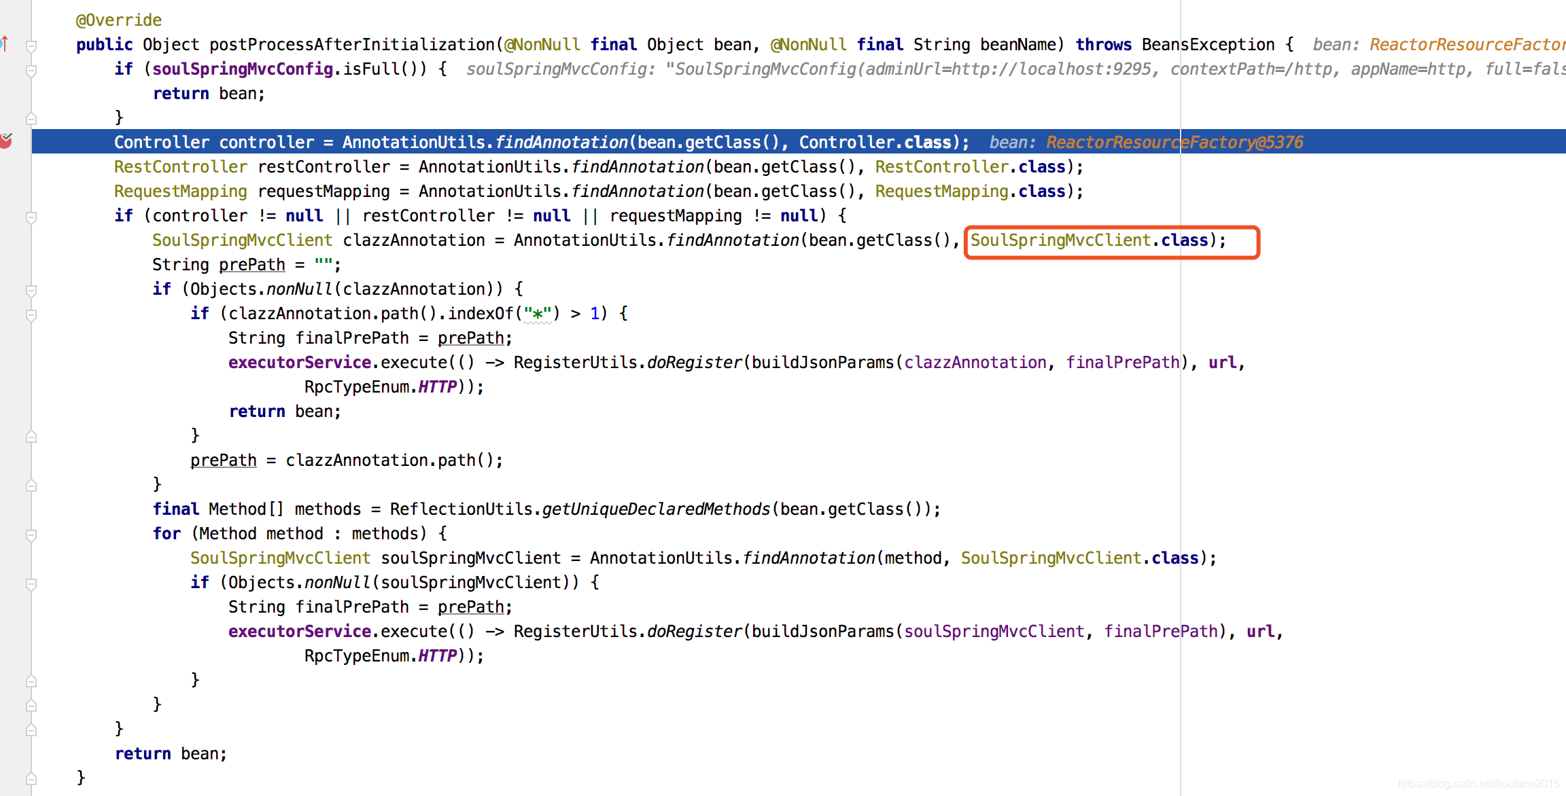
Task: Click the beanName parameter
Action: tap(1017, 45)
